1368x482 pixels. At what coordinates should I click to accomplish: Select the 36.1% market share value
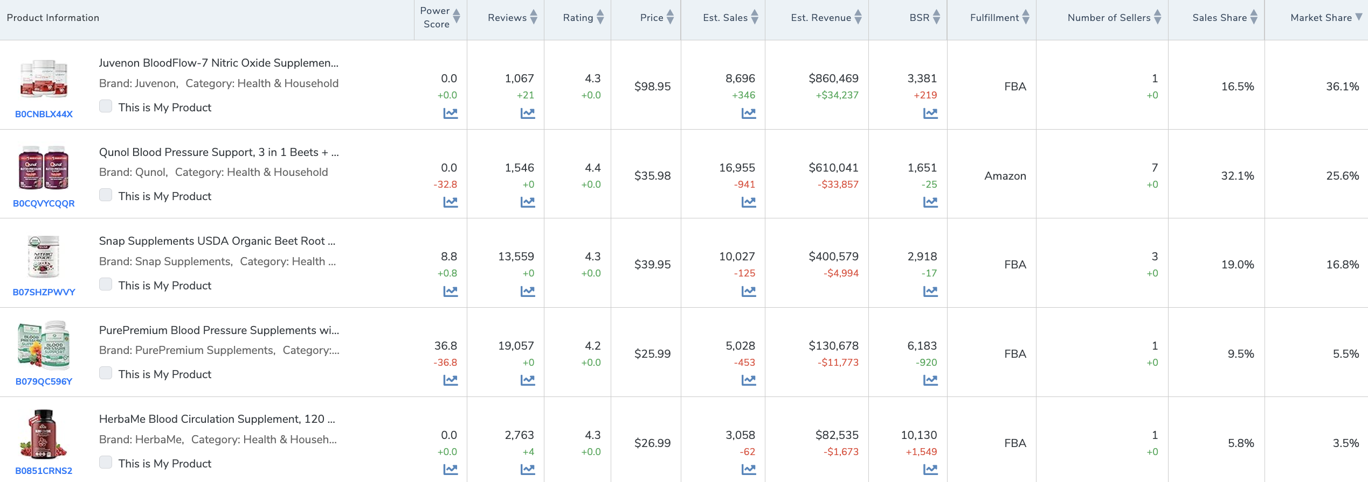[x=1343, y=87]
